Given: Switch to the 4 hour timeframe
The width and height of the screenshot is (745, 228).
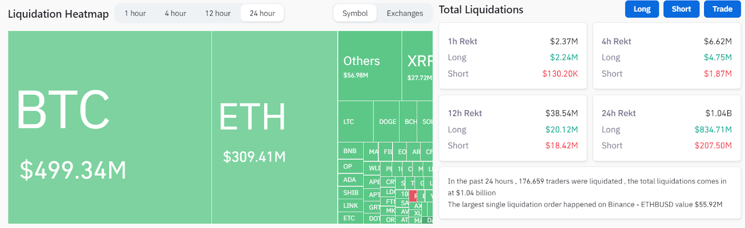Looking at the screenshot, I should 176,13.
